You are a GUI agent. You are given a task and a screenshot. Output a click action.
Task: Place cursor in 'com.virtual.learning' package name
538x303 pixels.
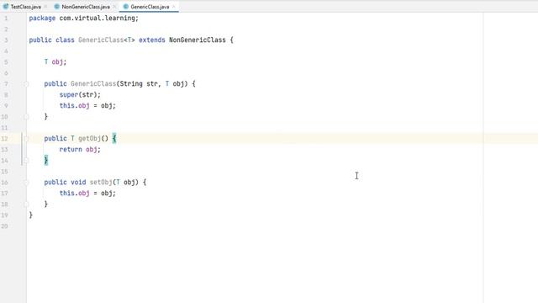(x=98, y=19)
